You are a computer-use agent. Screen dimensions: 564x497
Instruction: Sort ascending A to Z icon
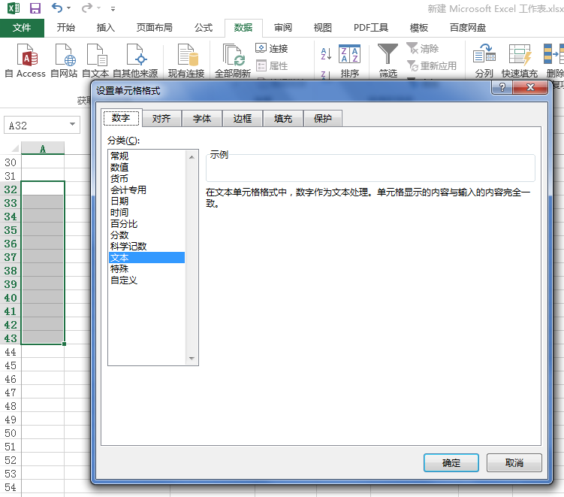click(x=326, y=53)
